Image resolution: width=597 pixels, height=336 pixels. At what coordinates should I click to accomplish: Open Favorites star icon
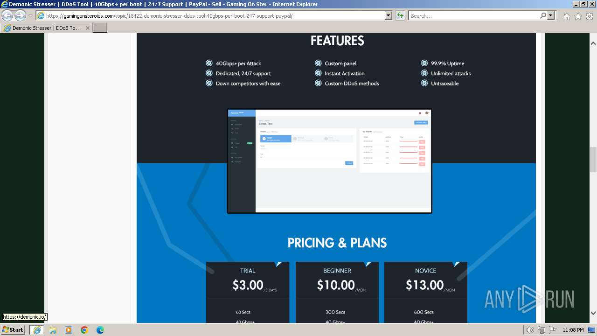[x=578, y=16]
